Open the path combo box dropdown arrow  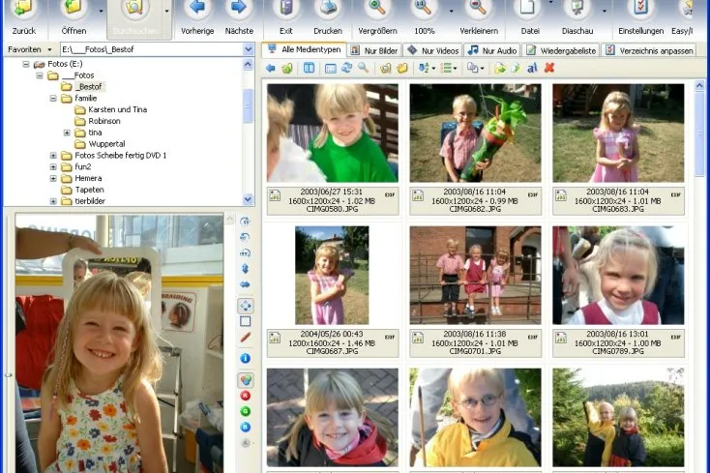[249, 49]
